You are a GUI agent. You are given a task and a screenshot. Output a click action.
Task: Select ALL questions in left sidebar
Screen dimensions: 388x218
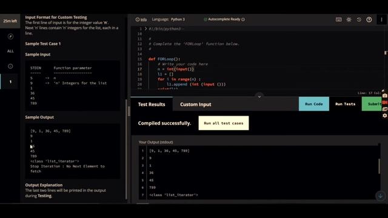pos(10,51)
